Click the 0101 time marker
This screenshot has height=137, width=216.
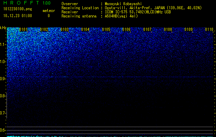(x=23, y=29)
